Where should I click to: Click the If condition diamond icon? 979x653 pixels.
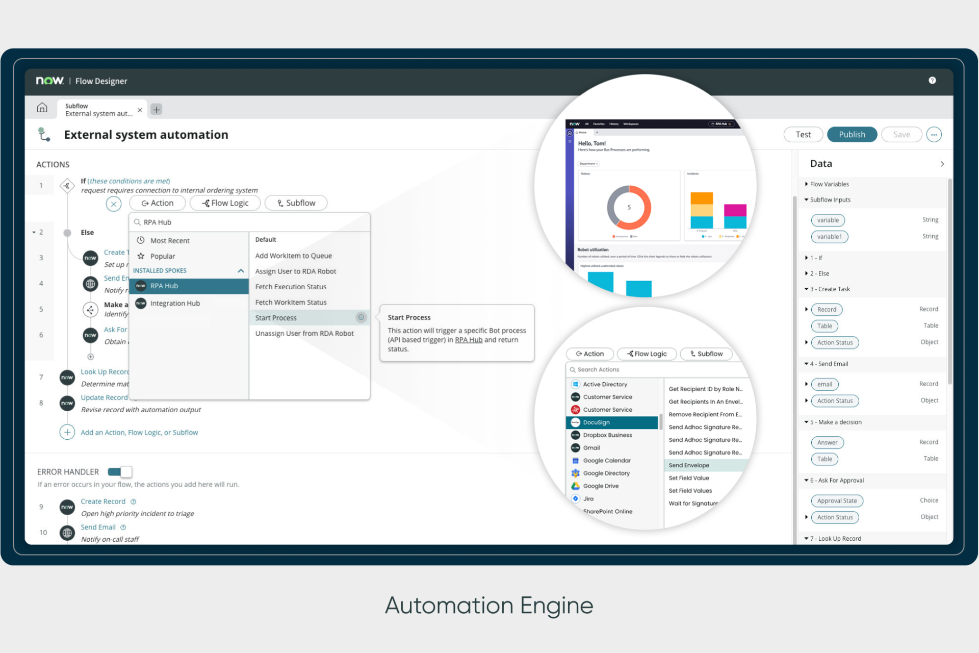coord(67,186)
